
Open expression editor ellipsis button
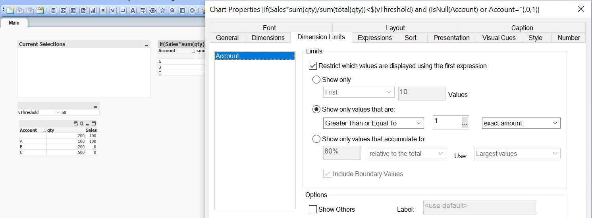(x=465, y=123)
